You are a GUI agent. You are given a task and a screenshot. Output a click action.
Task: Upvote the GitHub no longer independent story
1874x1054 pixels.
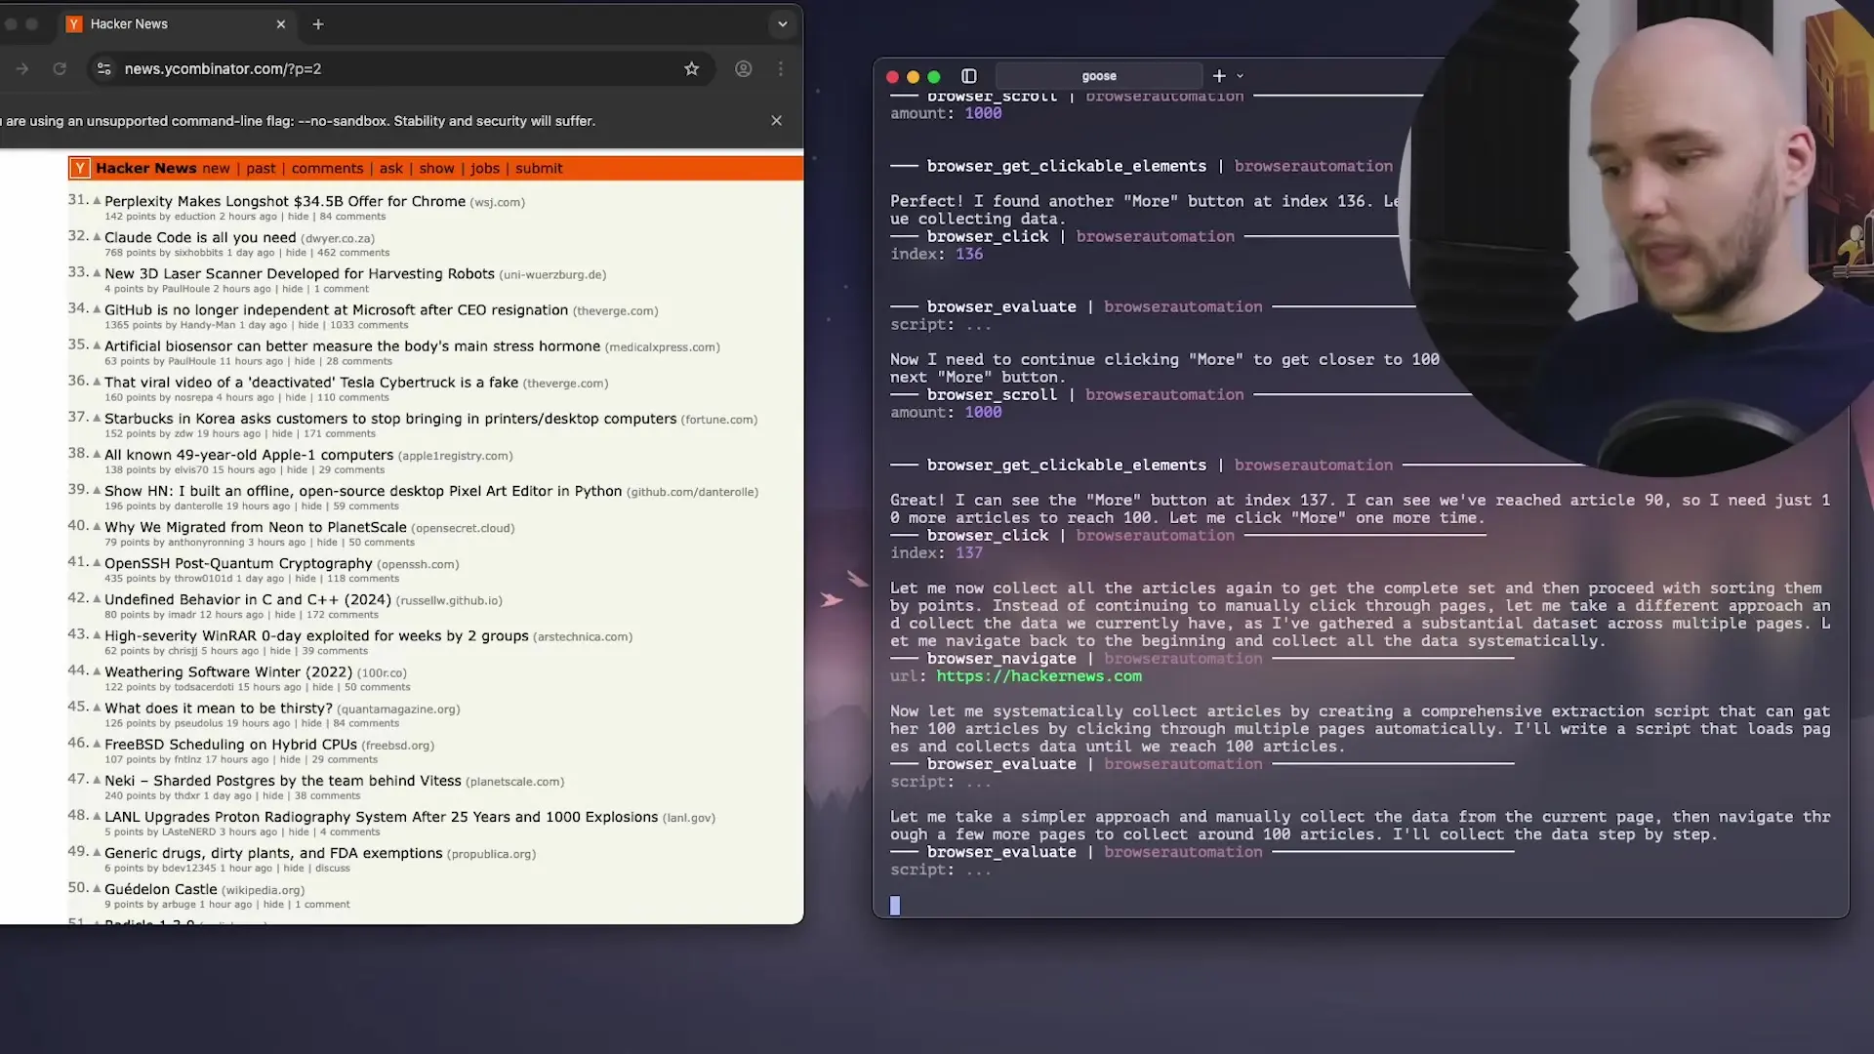pyautogui.click(x=97, y=308)
